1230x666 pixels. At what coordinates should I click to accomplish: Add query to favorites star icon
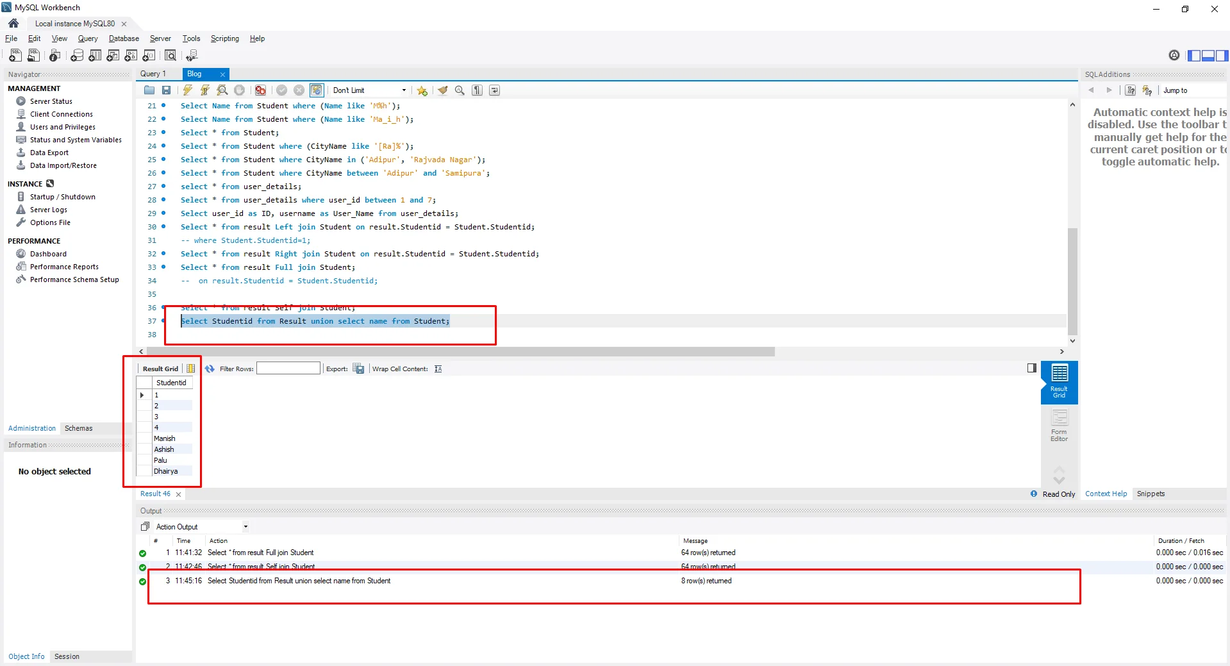pyautogui.click(x=422, y=90)
